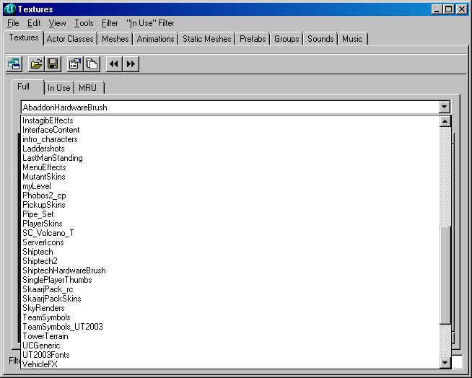Open the View menu

(x=57, y=23)
